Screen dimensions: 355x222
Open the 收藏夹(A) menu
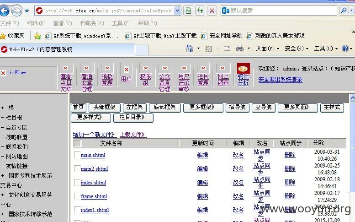point(92,23)
